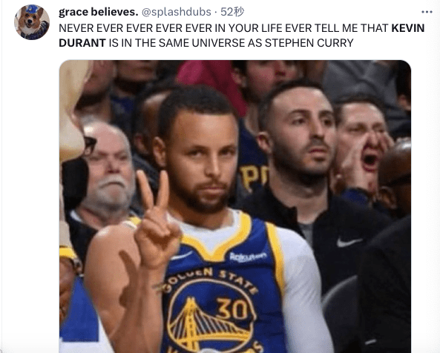440x353 pixels.
Task: Click the number 30 on jersey
Action: [x=232, y=309]
